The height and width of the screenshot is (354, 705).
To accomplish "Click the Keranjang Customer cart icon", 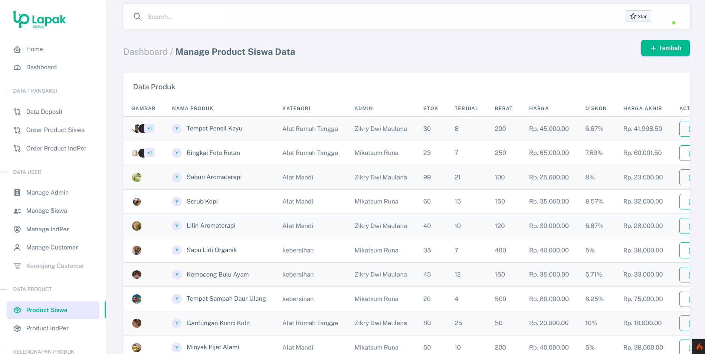I will [17, 266].
